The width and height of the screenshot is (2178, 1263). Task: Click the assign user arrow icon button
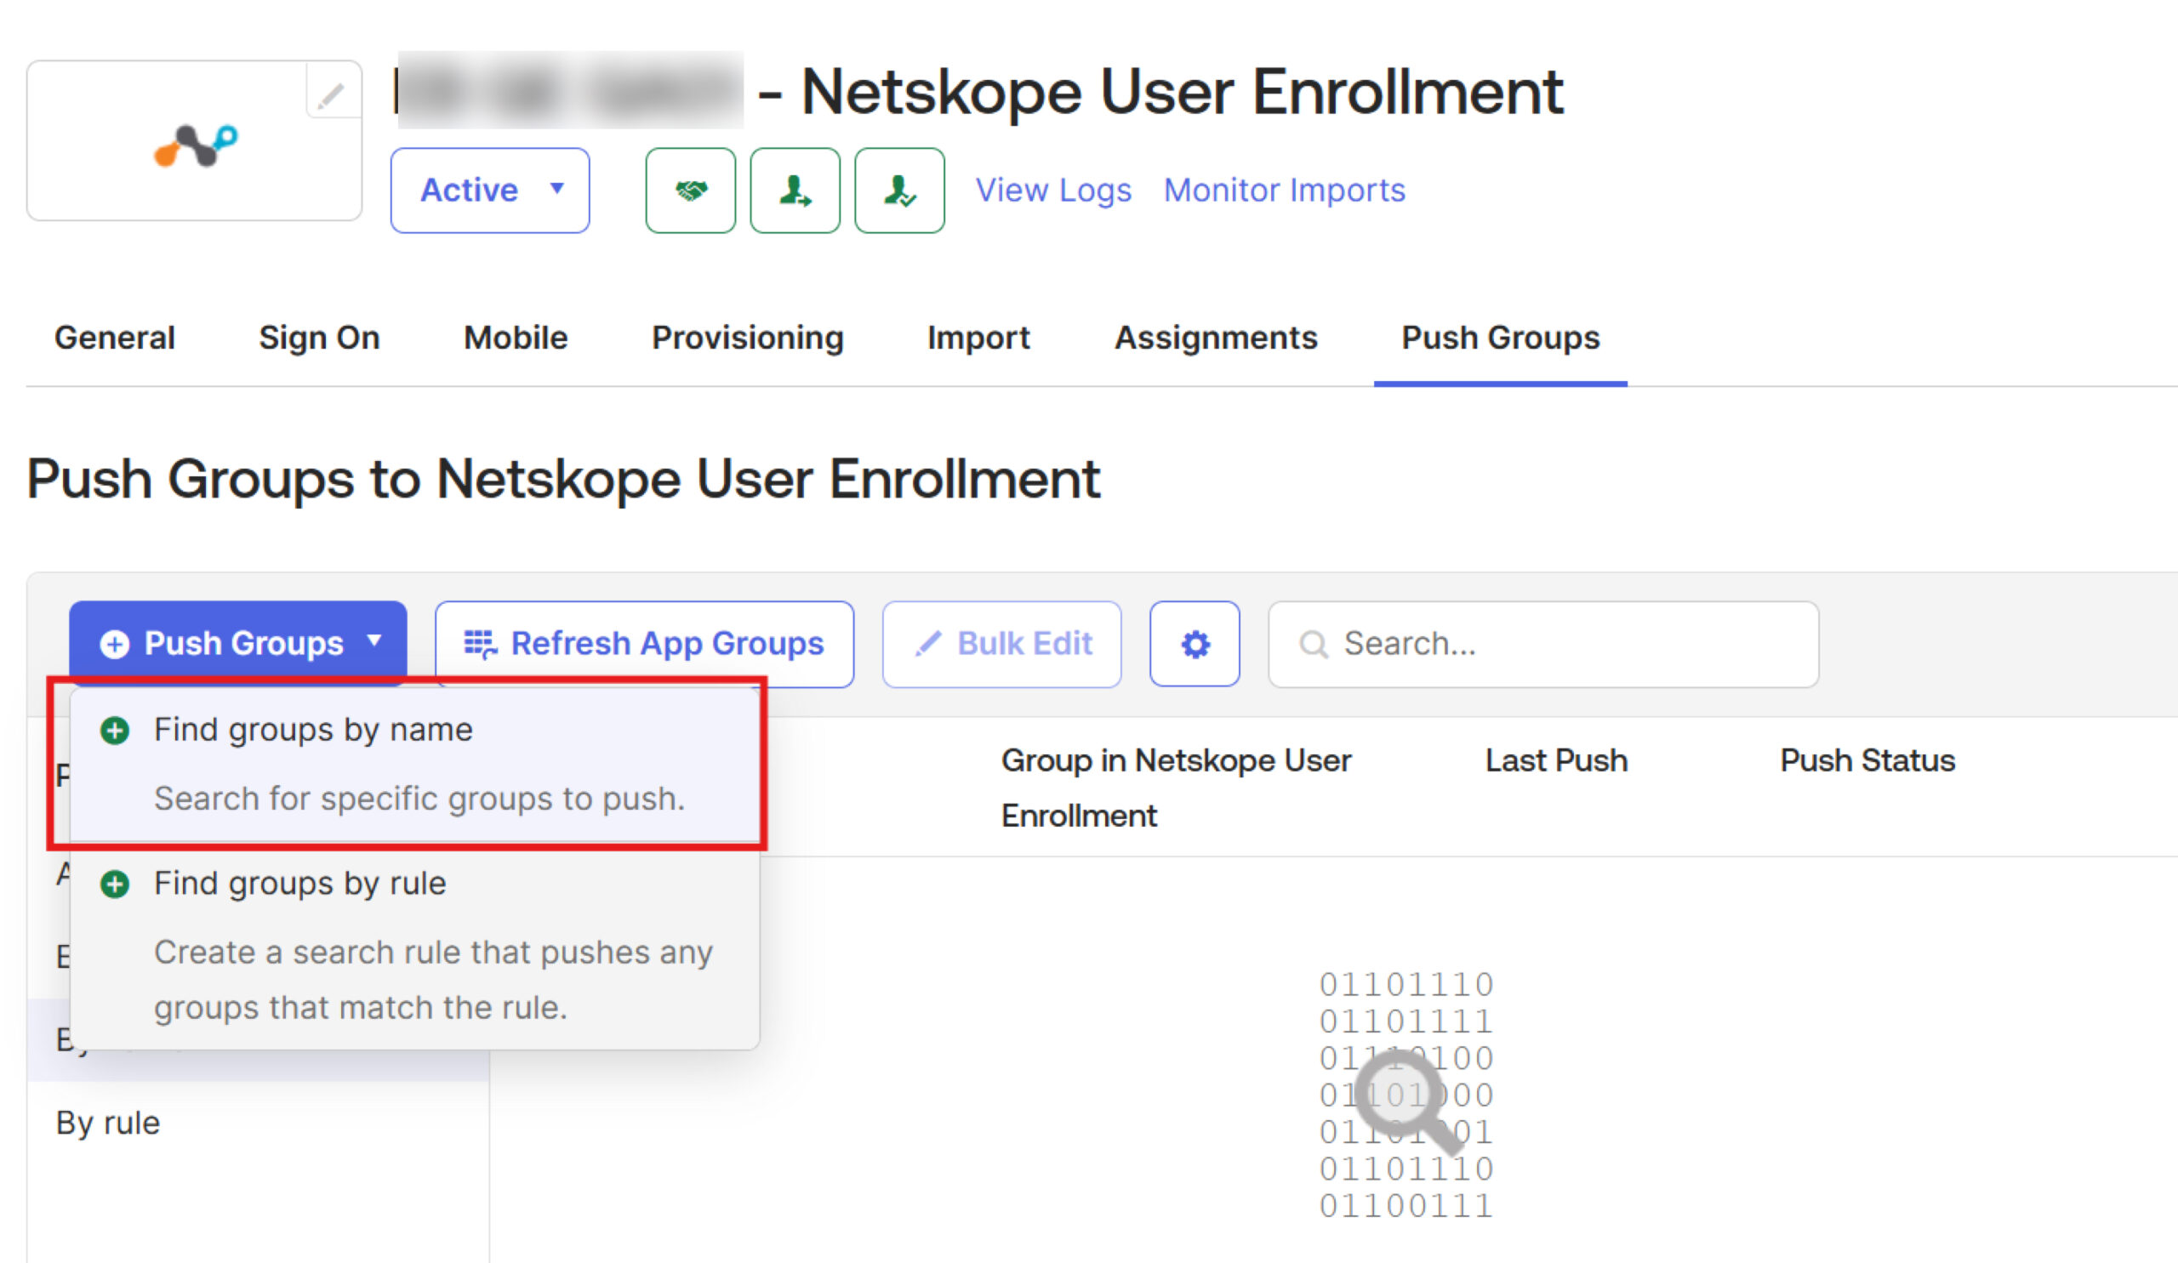click(x=795, y=190)
